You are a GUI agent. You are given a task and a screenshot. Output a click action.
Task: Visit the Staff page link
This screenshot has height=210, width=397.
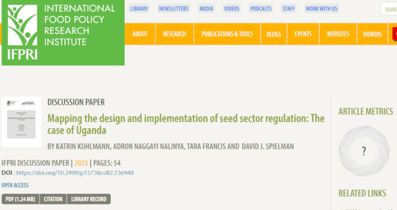coord(288,8)
